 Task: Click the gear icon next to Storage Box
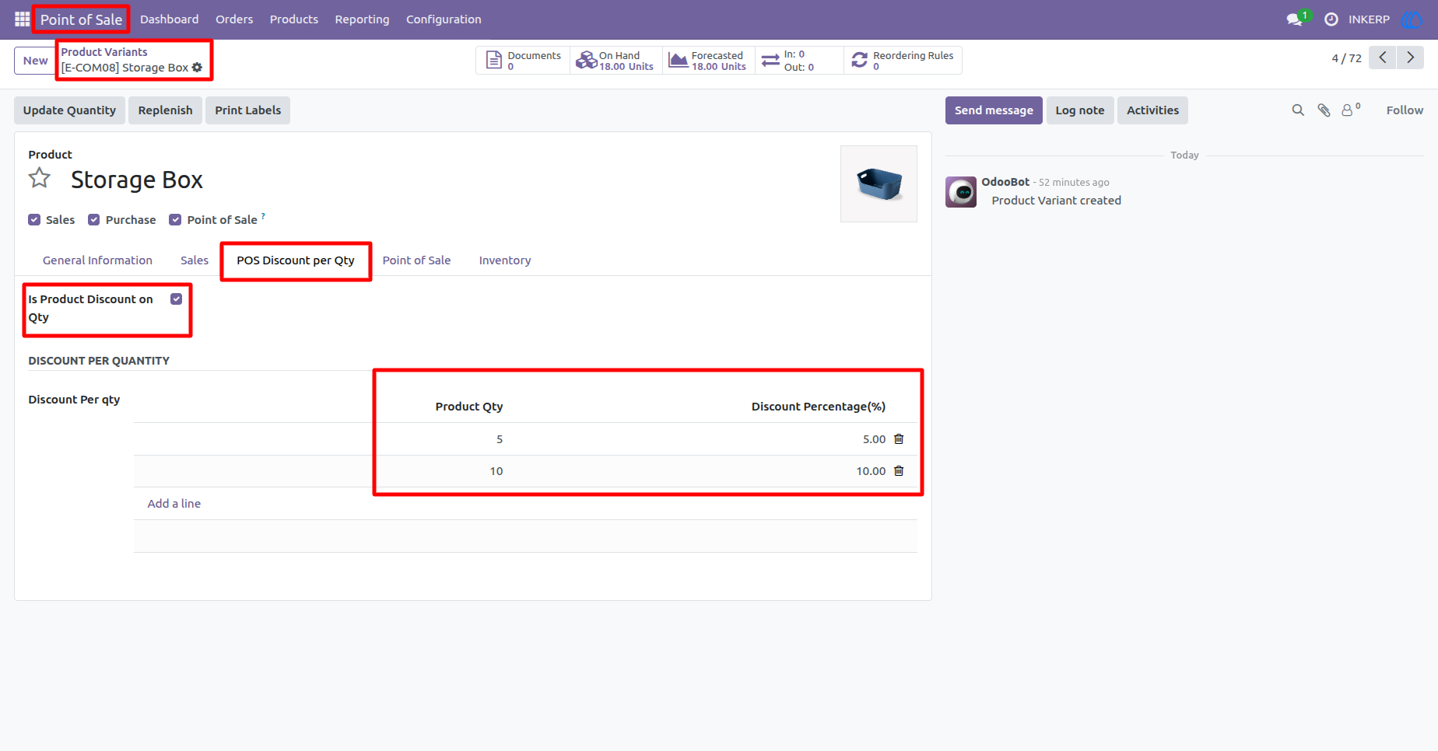198,68
